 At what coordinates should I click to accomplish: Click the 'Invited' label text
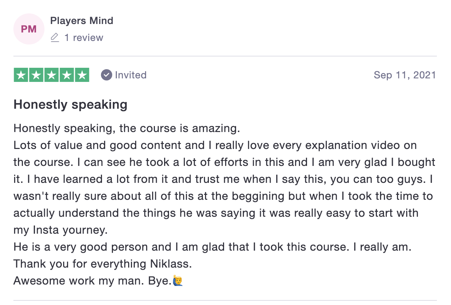coord(131,75)
